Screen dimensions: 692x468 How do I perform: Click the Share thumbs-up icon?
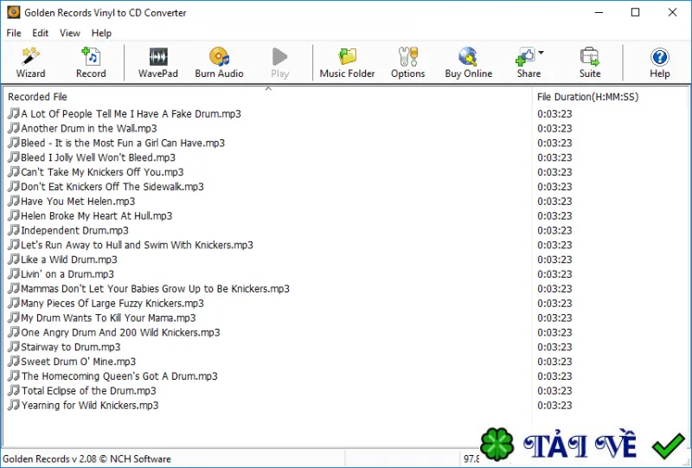coord(525,57)
